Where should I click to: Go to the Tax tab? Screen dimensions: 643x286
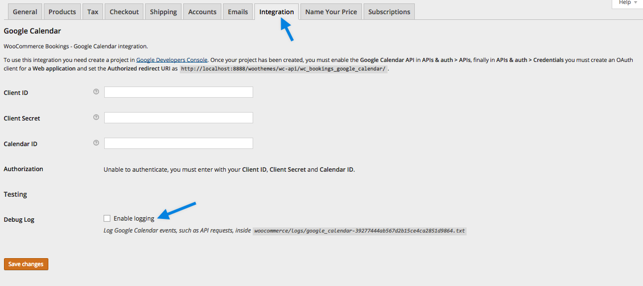coord(93,12)
